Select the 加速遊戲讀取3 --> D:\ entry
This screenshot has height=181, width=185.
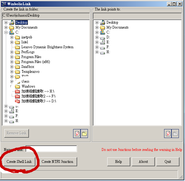pyautogui.click(x=39, y=101)
